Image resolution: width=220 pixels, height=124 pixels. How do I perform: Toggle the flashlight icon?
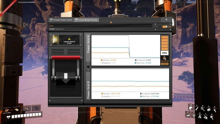click(214, 110)
